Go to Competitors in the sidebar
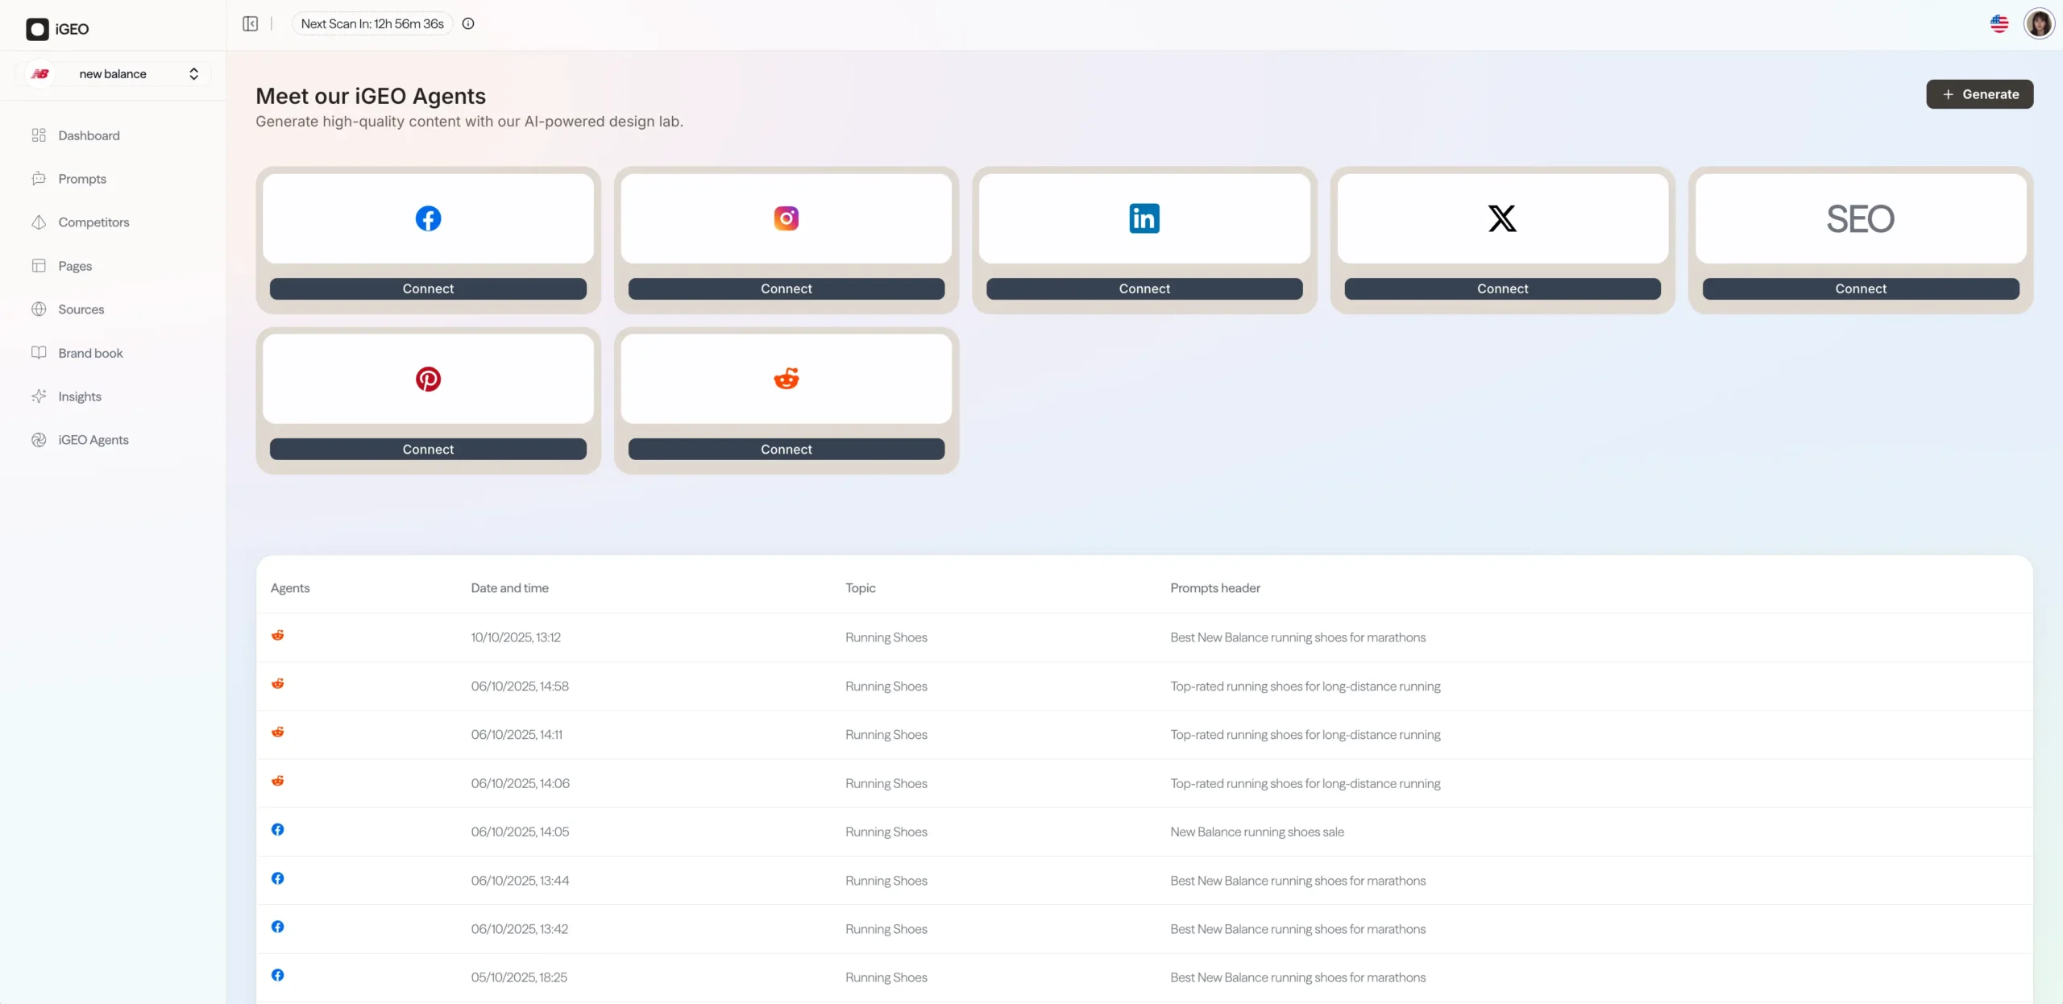 93,222
